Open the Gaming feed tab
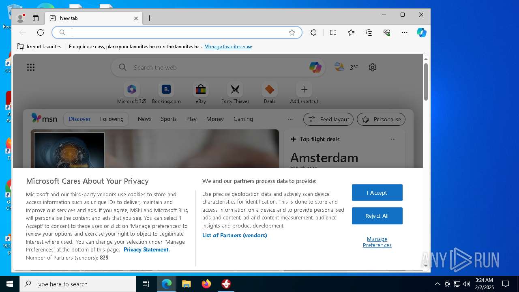This screenshot has width=519, height=292. (x=243, y=119)
